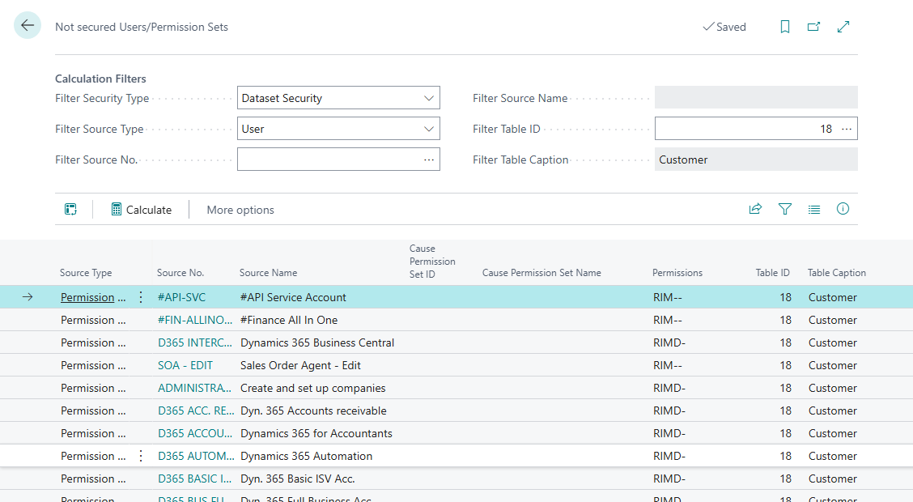Go back using the arrow button

coord(28,26)
